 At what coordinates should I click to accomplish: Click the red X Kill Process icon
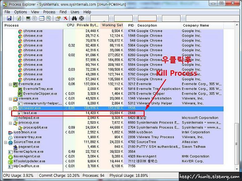click(x=66, y=18)
